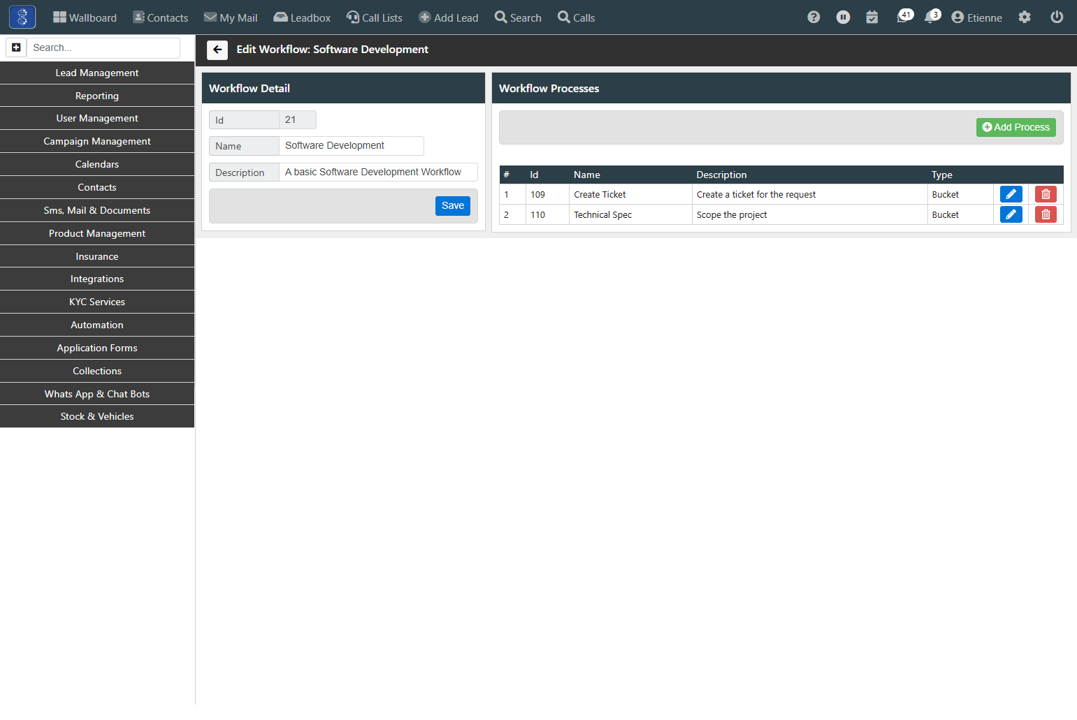This screenshot has height=720, width=1077.
Task: Expand the KYC Services sidebar section
Action: point(97,302)
